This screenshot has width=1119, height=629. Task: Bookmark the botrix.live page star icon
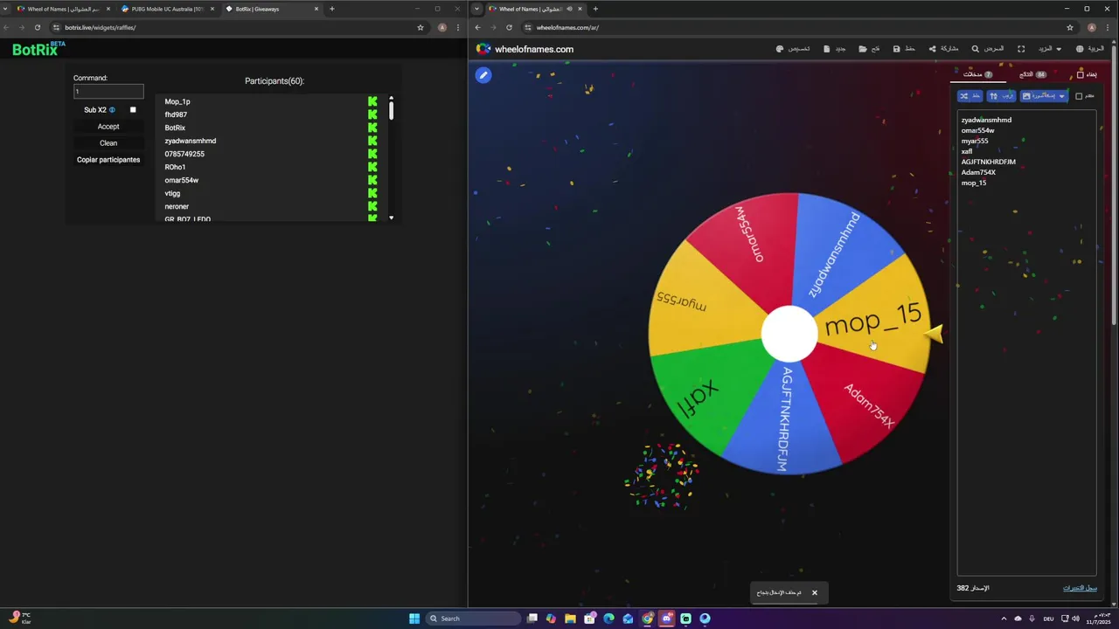pyautogui.click(x=420, y=27)
